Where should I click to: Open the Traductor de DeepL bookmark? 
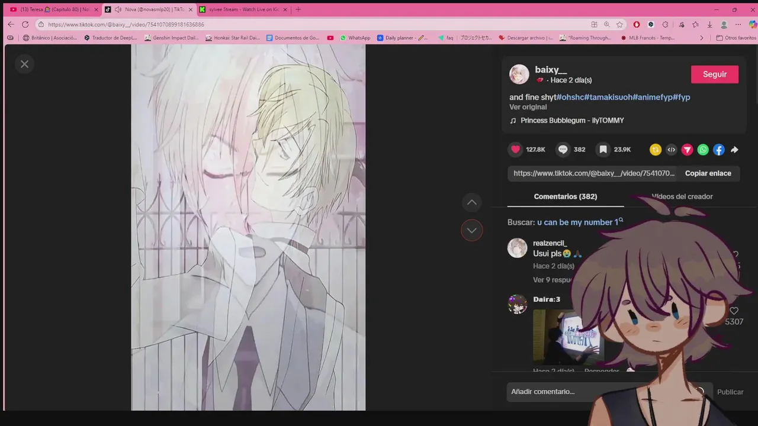coord(111,38)
